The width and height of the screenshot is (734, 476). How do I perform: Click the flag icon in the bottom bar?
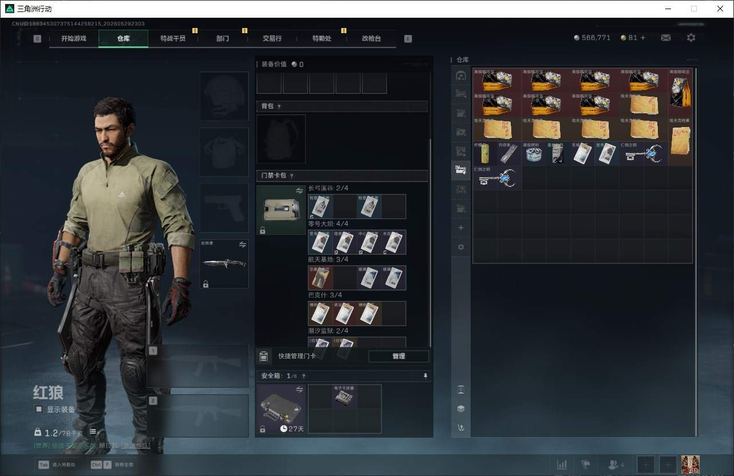pos(586,465)
